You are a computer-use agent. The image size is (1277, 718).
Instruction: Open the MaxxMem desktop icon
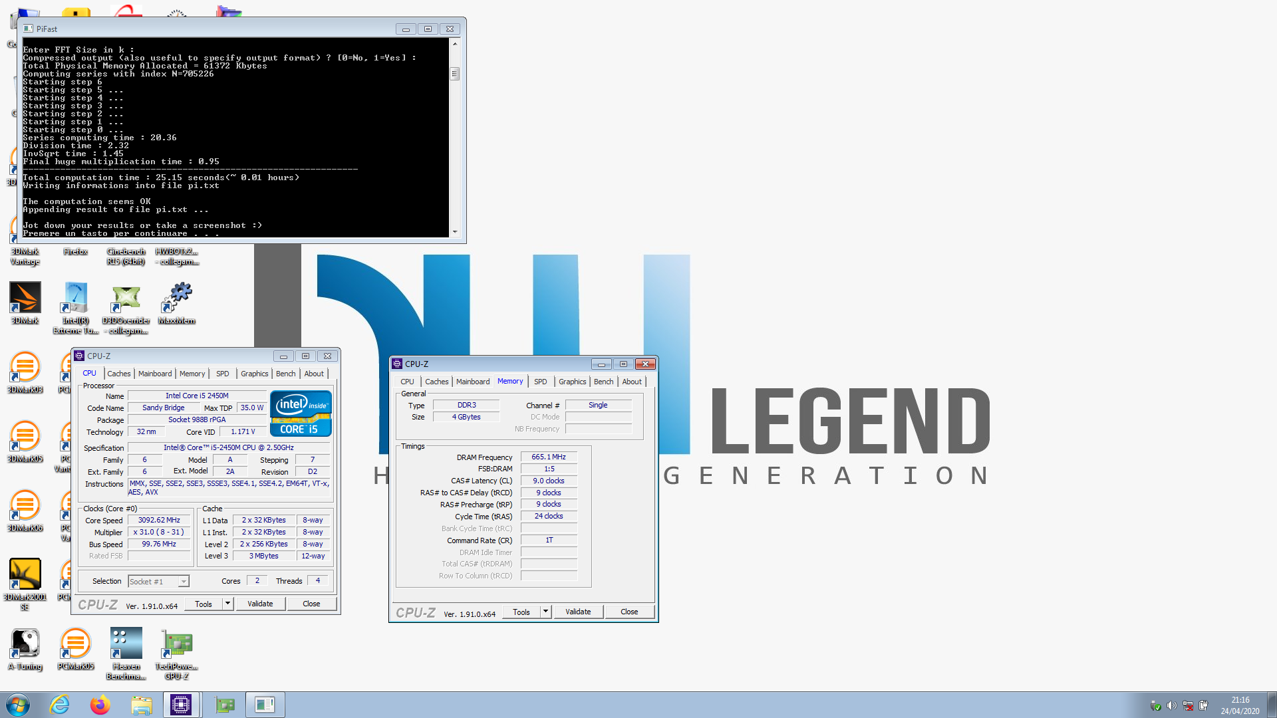[x=177, y=302]
